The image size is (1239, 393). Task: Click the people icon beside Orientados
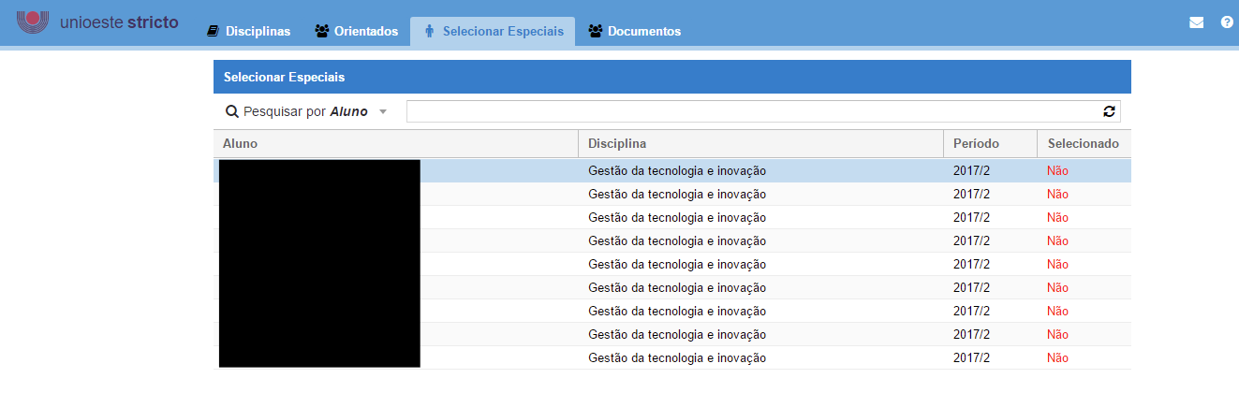coord(322,31)
